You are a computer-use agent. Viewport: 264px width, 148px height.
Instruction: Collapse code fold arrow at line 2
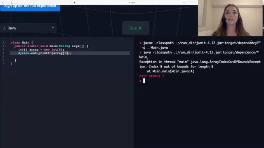click(x=6, y=46)
